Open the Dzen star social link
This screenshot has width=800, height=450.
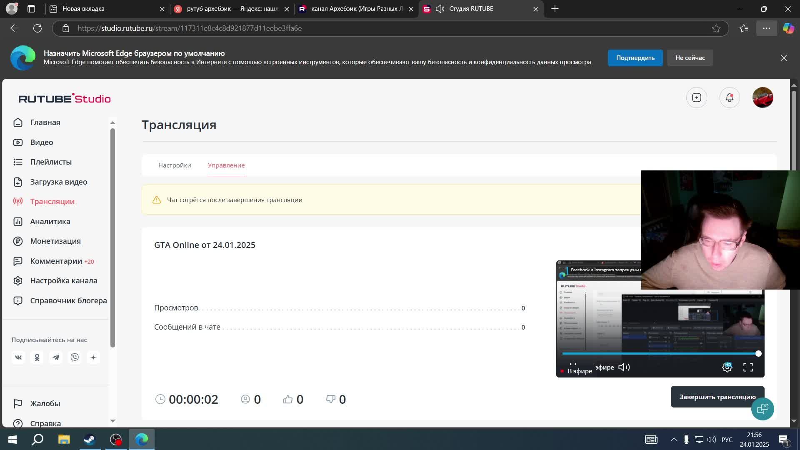[93, 357]
